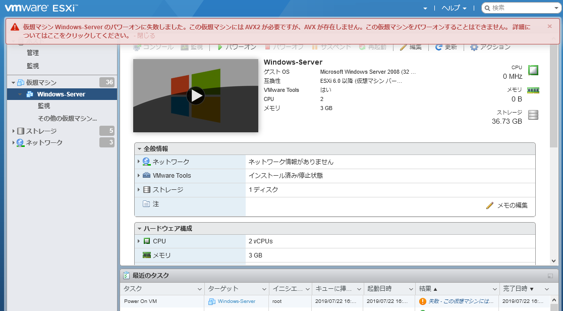Image resolution: width=563 pixels, height=311 pixels.
Task: Expand the ネットワーク row in 全般情報
Action: pyautogui.click(x=139, y=162)
